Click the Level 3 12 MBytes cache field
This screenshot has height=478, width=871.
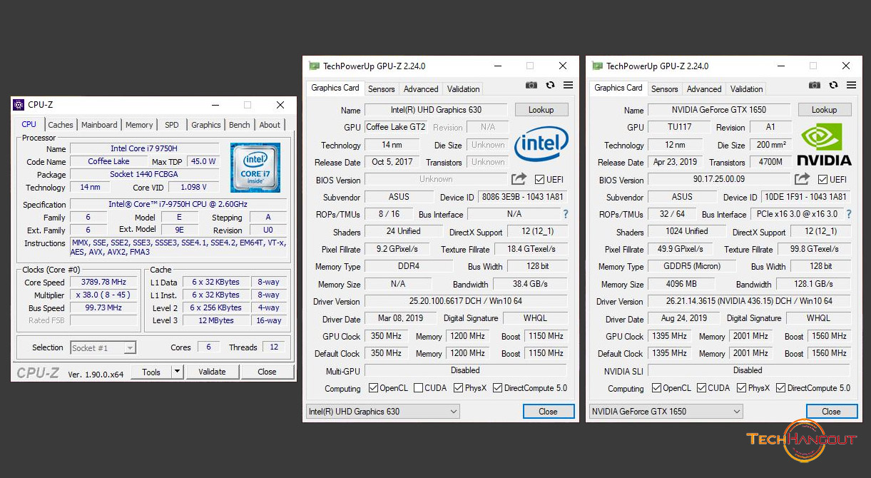pyautogui.click(x=215, y=320)
